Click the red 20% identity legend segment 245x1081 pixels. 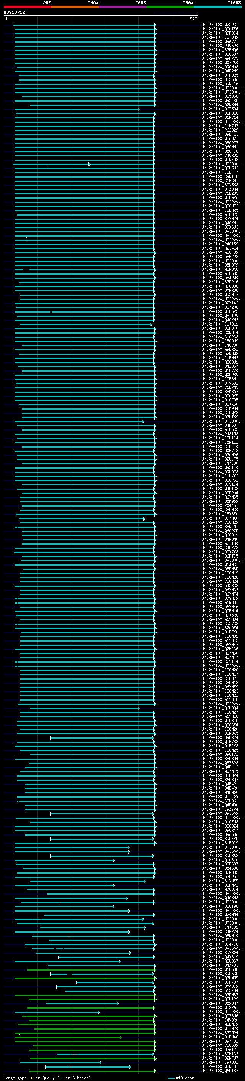point(27,7)
